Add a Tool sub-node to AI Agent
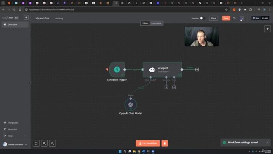This screenshot has width=273, height=154. (174, 87)
